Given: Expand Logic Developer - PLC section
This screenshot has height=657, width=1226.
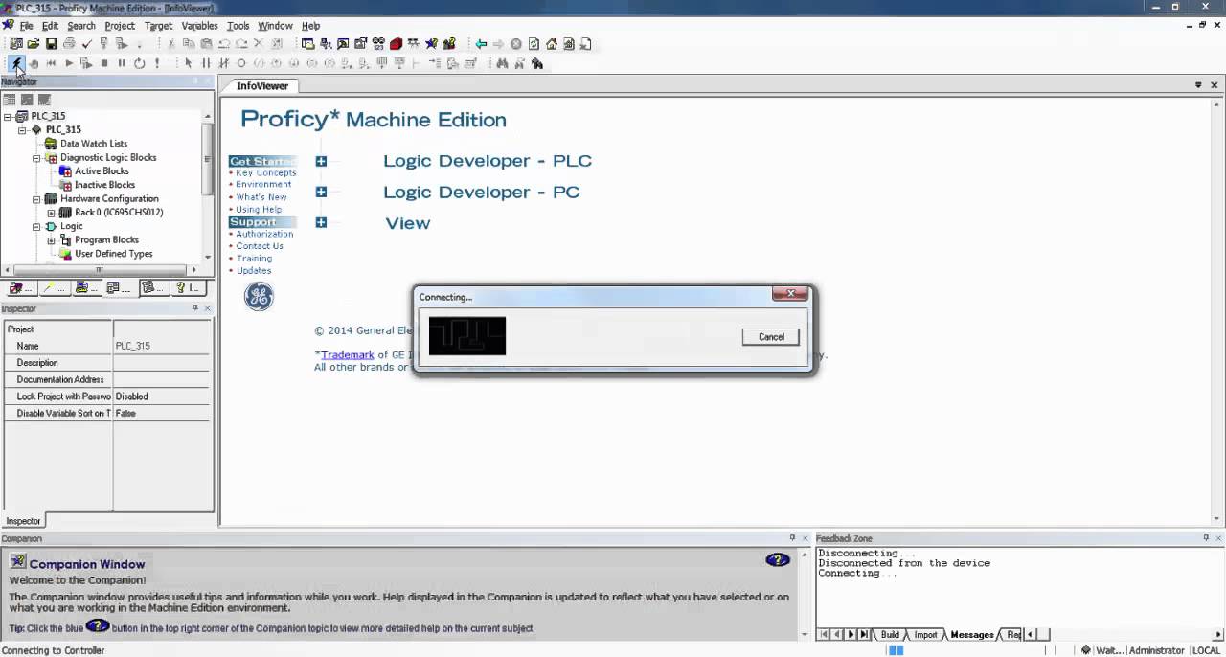Looking at the screenshot, I should (x=321, y=161).
